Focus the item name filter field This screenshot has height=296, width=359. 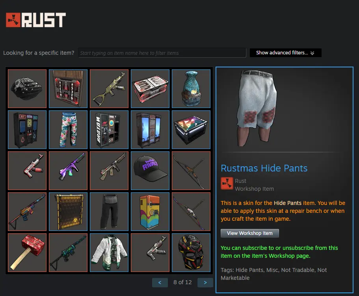tap(162, 53)
